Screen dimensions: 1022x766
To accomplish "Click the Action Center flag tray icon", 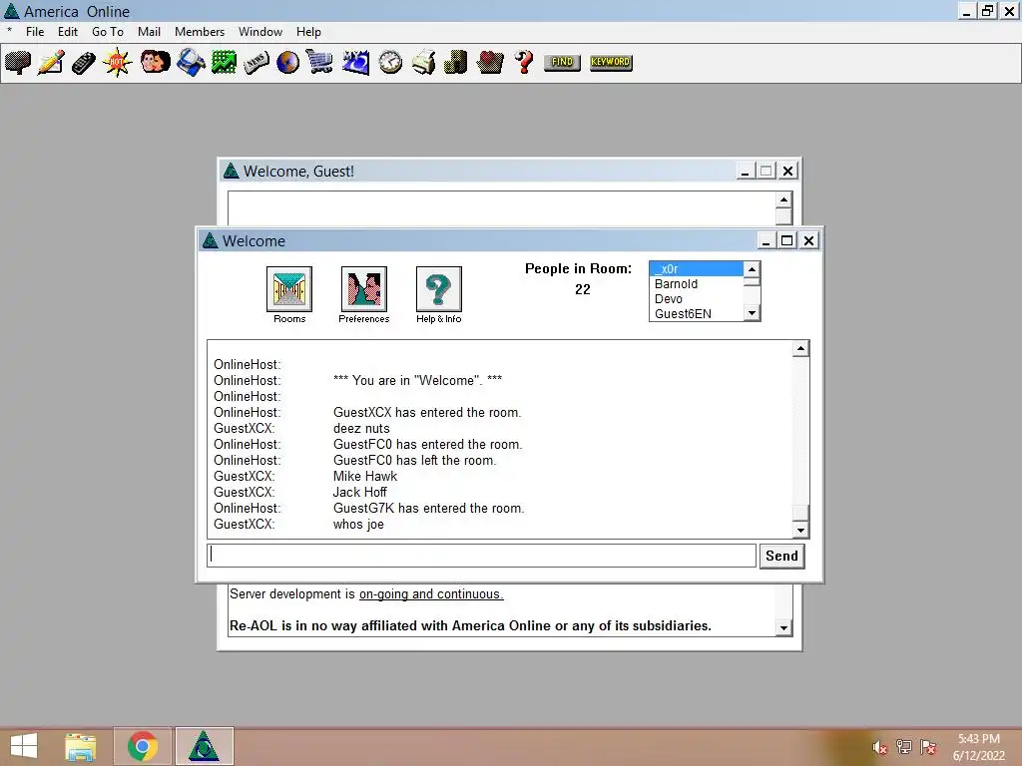I will point(928,747).
